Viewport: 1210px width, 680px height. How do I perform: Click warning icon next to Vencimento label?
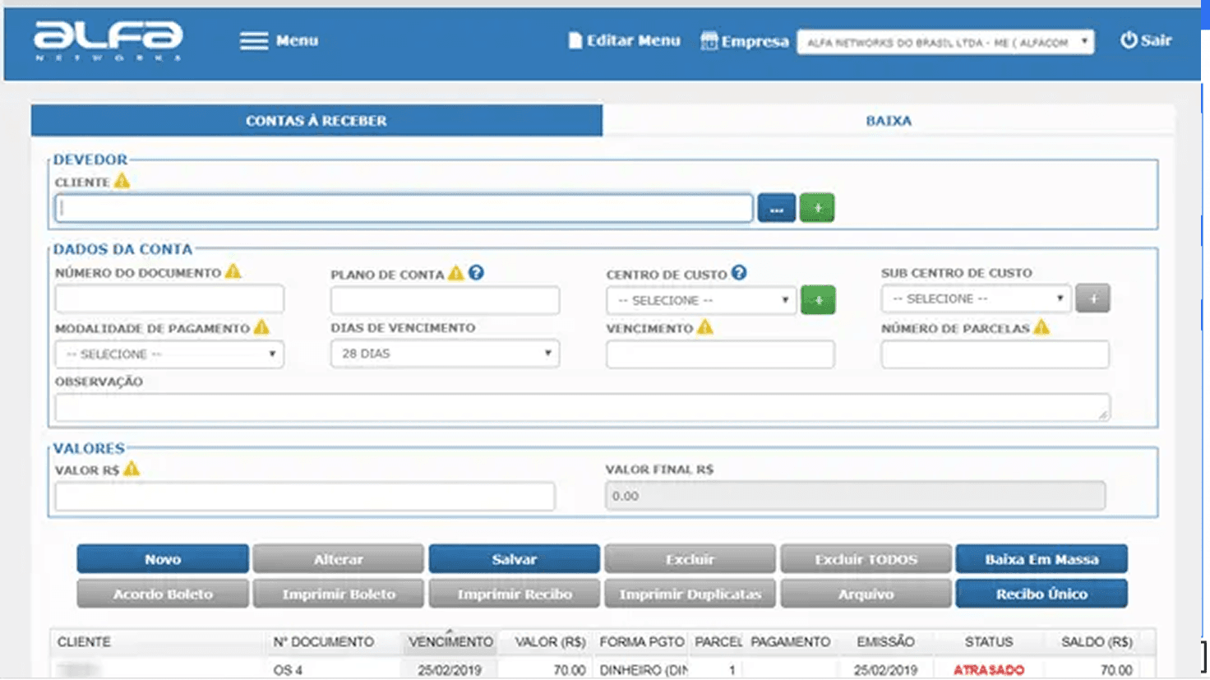[x=705, y=327]
